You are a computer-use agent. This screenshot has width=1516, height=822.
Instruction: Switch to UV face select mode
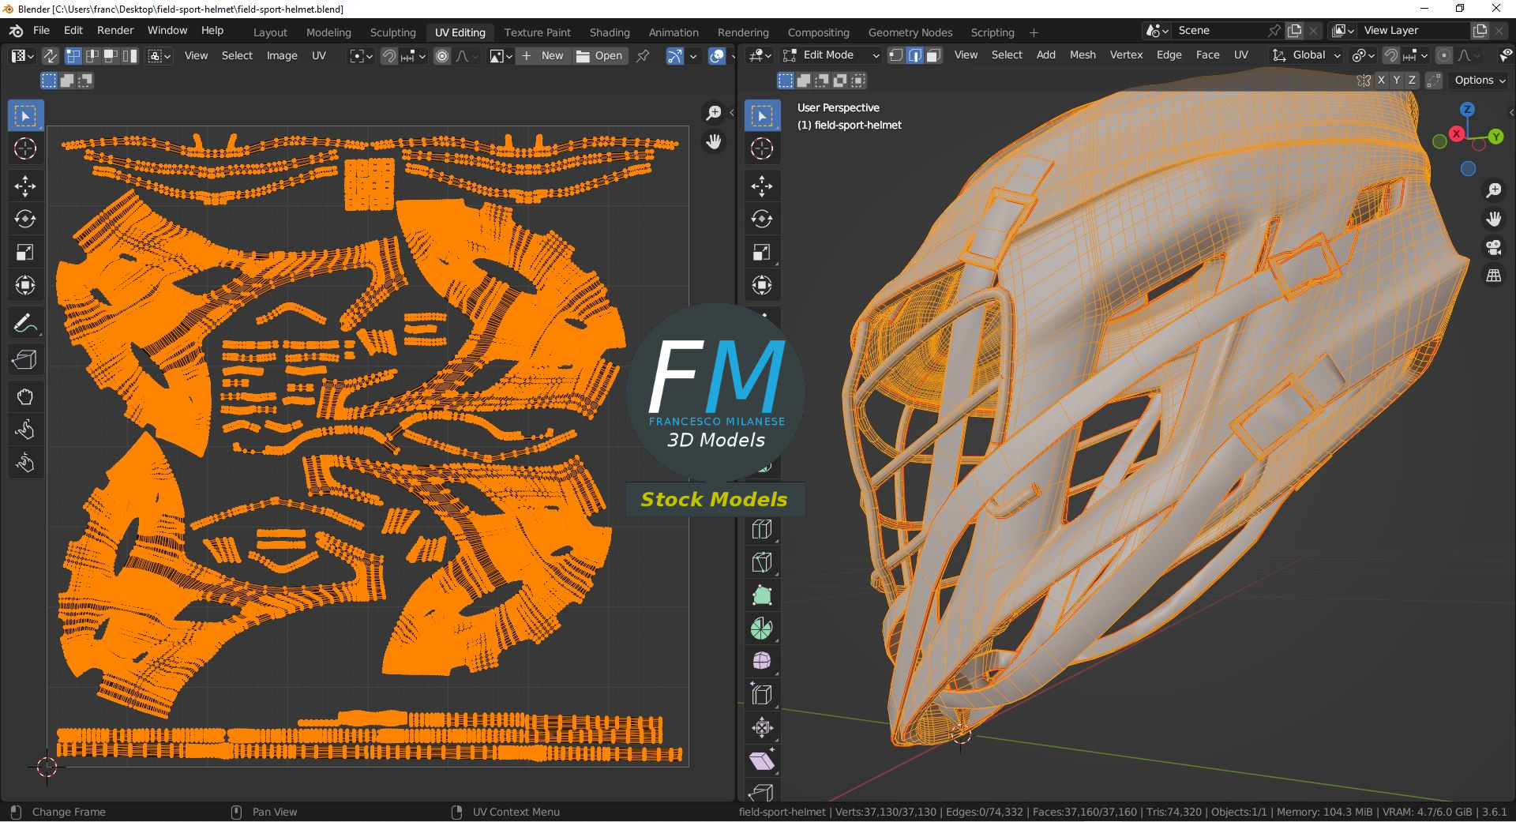[111, 56]
